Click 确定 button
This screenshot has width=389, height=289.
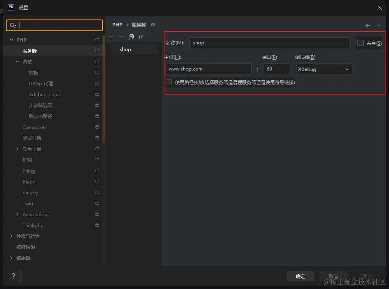301,276
